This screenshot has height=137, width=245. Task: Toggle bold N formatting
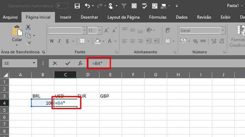coord(52,41)
